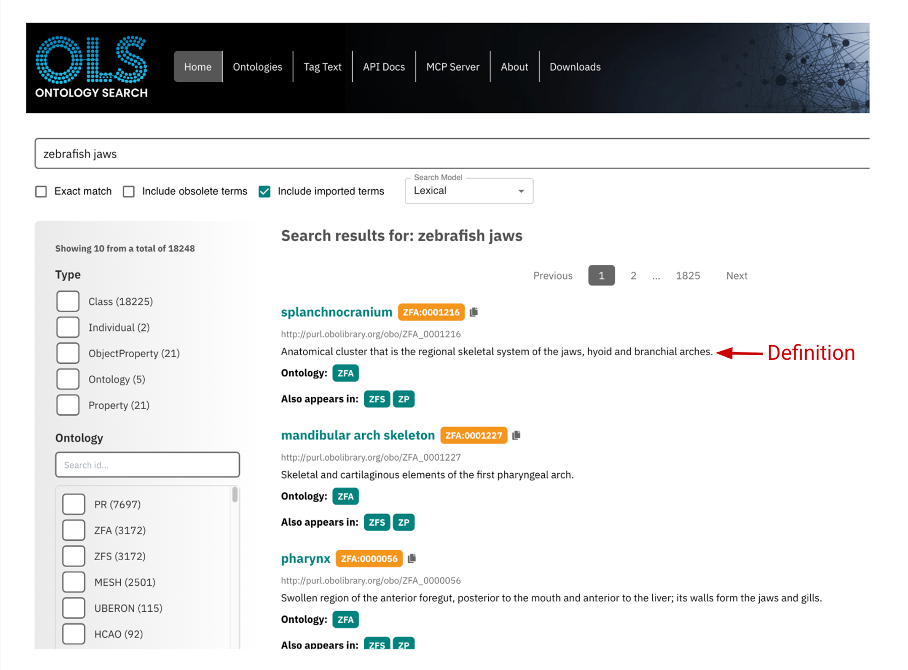Filter by Property (21) type
908x670 pixels.
pos(68,405)
